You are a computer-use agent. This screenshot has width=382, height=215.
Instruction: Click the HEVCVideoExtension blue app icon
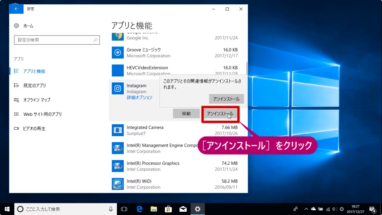[118, 70]
